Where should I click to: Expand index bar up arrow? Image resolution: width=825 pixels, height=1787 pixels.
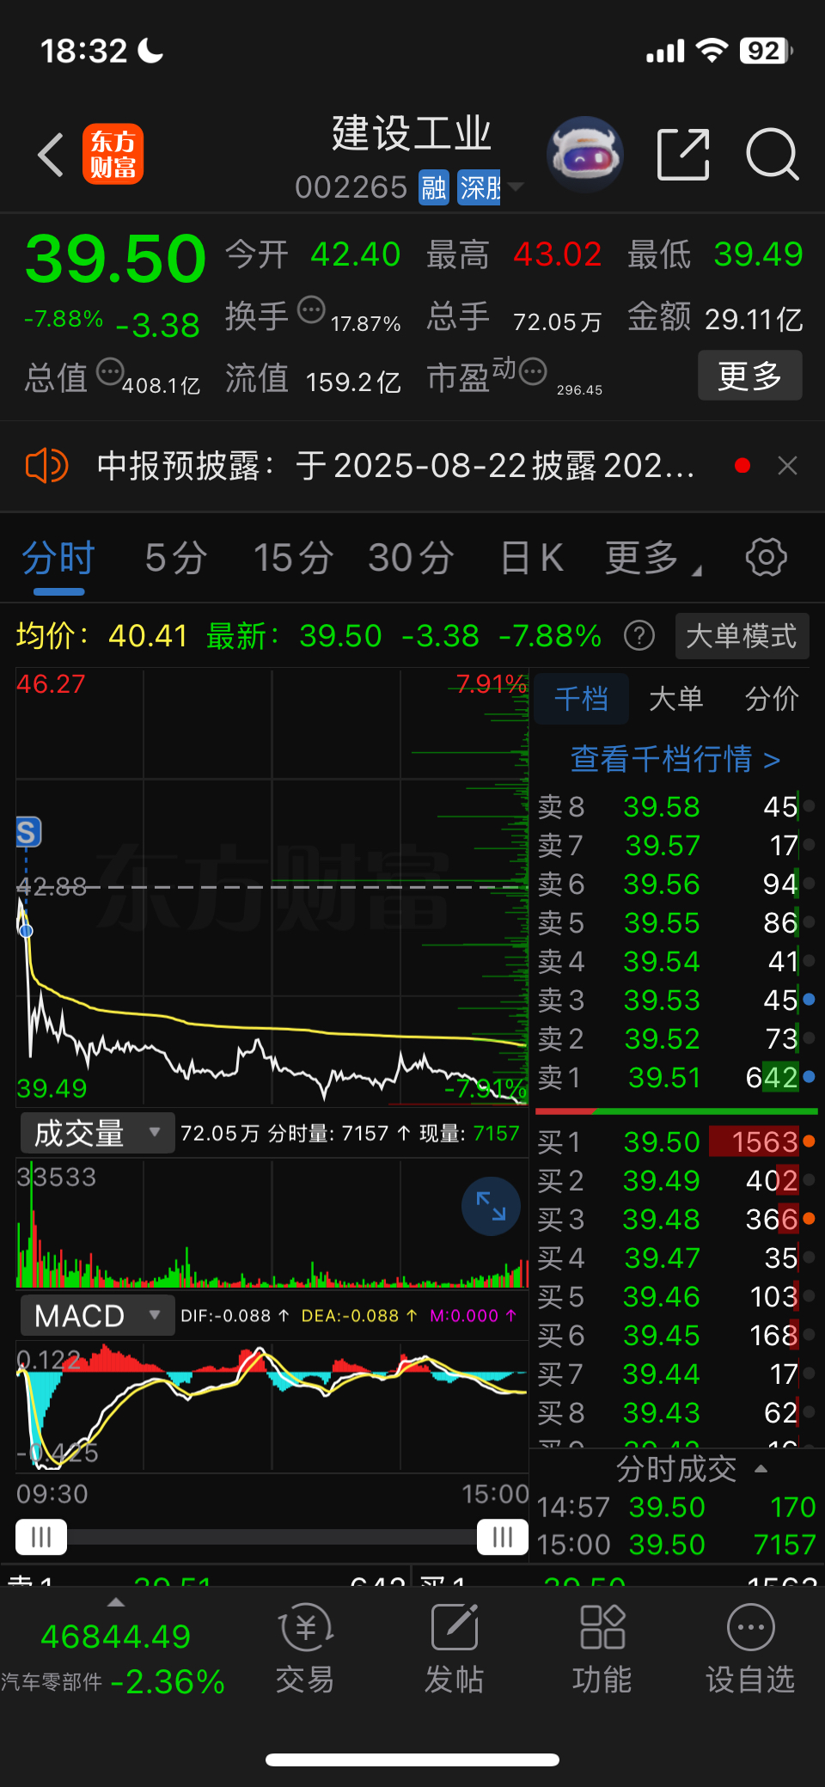click(x=116, y=1602)
